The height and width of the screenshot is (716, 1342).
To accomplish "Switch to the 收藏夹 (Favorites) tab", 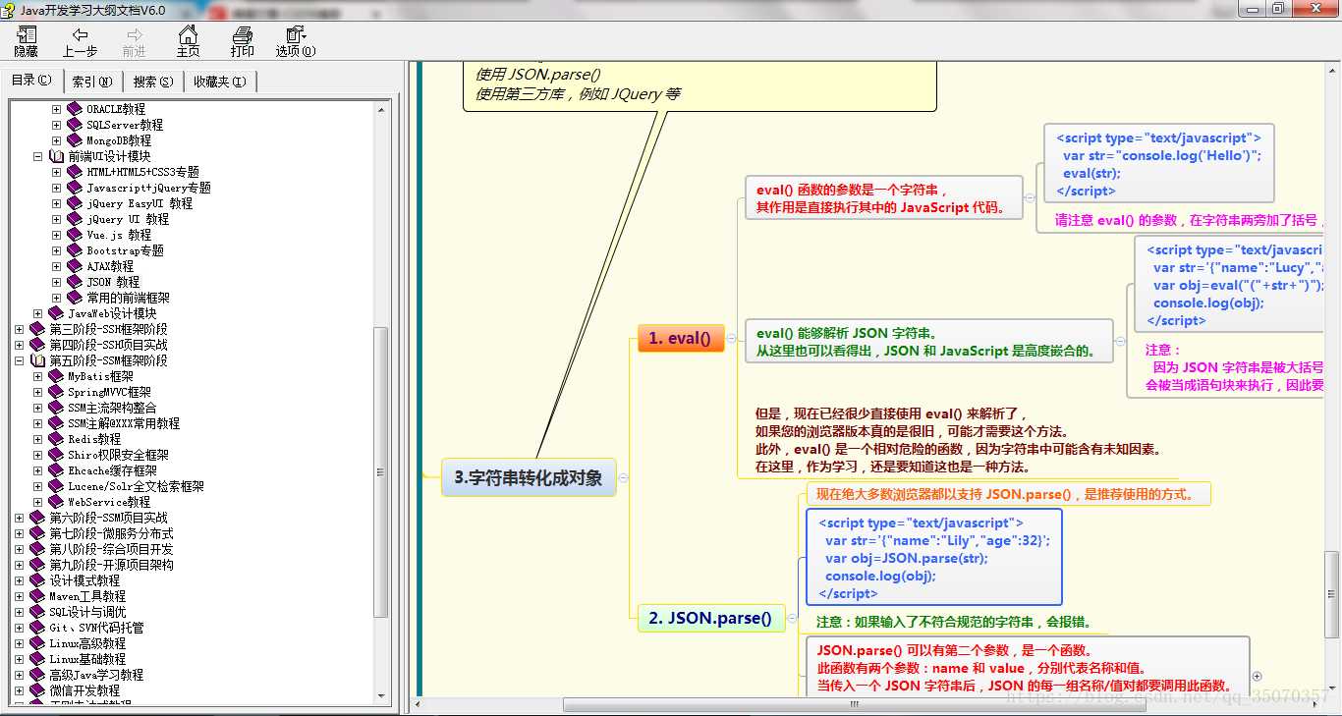I will point(220,82).
